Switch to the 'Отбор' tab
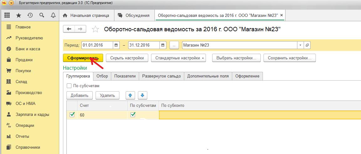Screen dimensions: 361x154 [102, 76]
